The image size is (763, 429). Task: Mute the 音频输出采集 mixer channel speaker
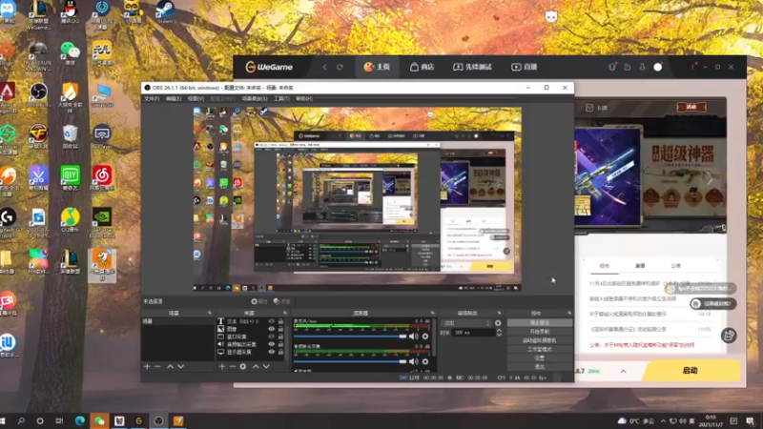click(x=414, y=361)
